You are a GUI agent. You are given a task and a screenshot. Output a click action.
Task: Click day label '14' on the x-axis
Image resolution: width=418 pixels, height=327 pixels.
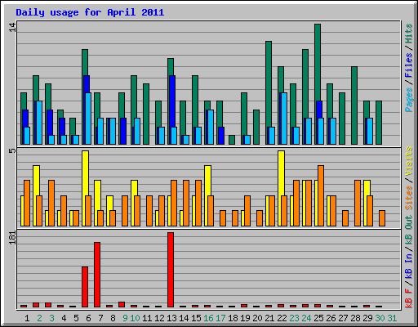pos(184,318)
